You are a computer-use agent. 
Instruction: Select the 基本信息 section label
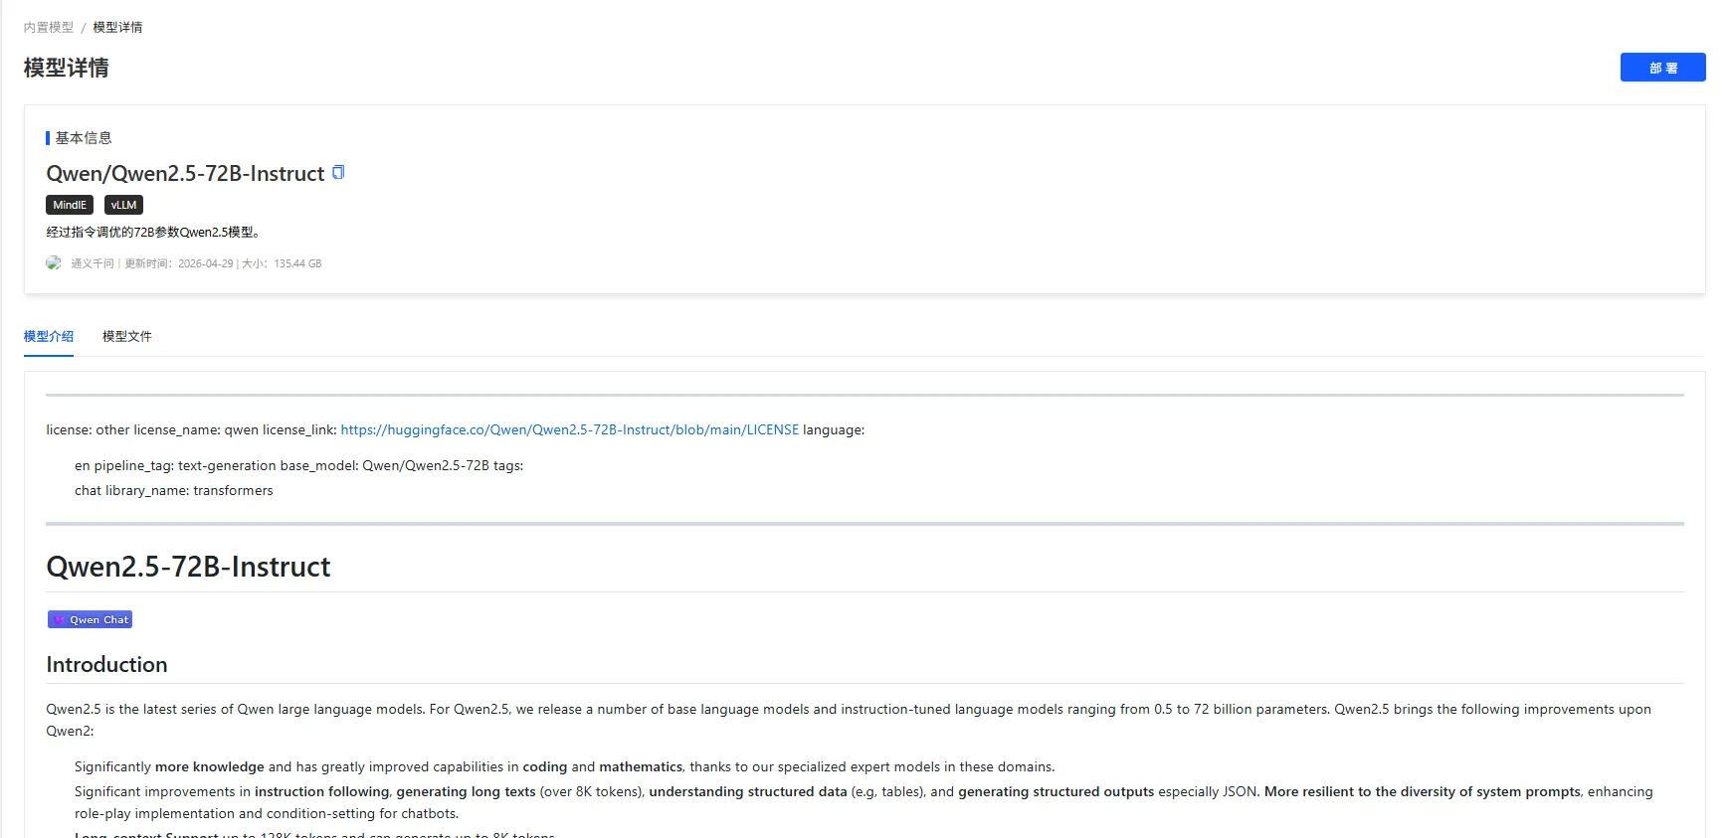point(84,138)
